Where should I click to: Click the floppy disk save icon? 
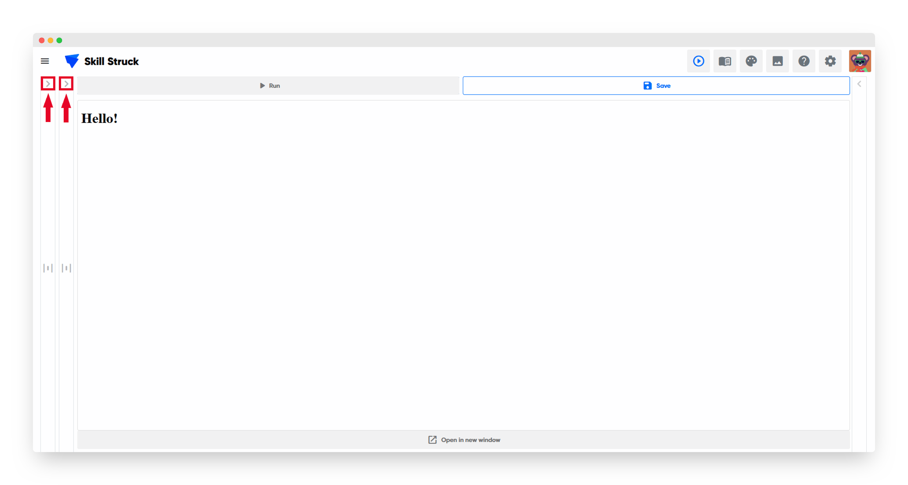tap(647, 85)
